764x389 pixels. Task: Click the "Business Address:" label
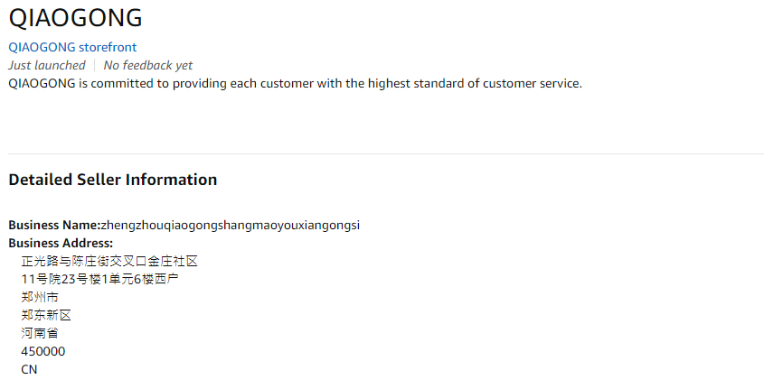(x=61, y=243)
